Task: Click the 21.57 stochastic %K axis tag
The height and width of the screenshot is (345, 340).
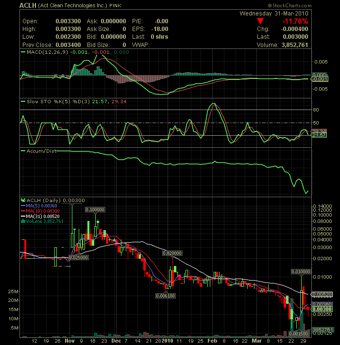Action: tap(319, 135)
